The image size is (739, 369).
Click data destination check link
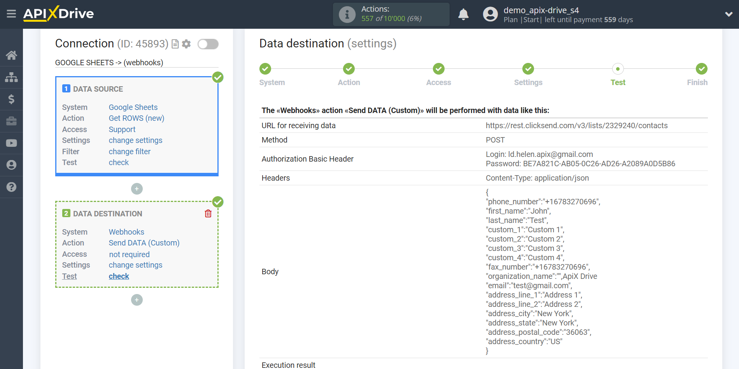(119, 276)
